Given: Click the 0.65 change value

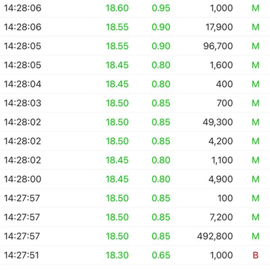Looking at the screenshot, I should point(161,255).
